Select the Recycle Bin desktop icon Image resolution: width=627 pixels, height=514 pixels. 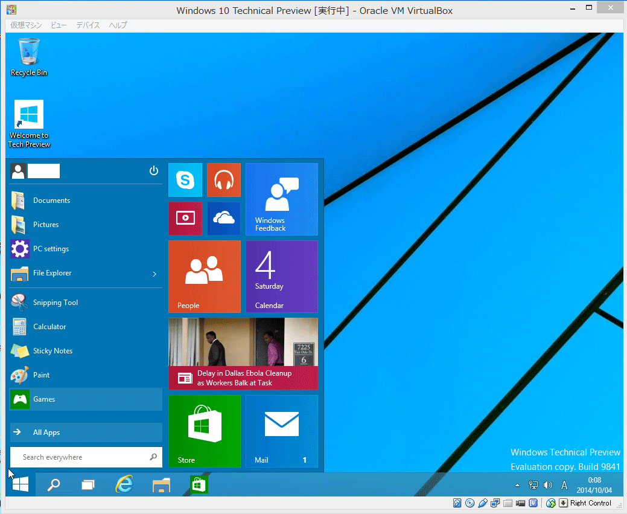coord(29,57)
